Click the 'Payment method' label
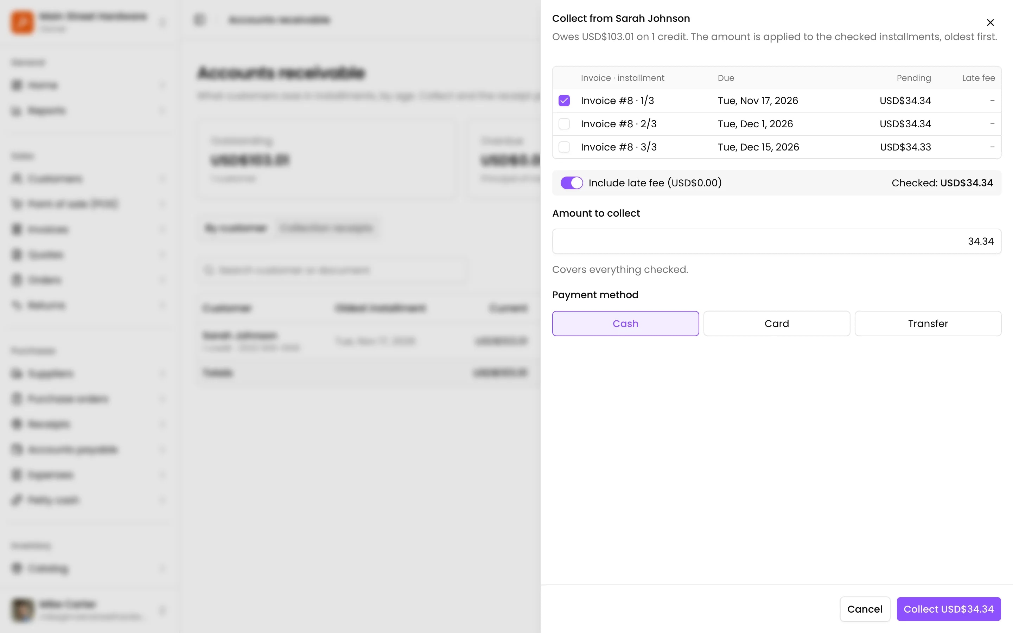 click(595, 295)
